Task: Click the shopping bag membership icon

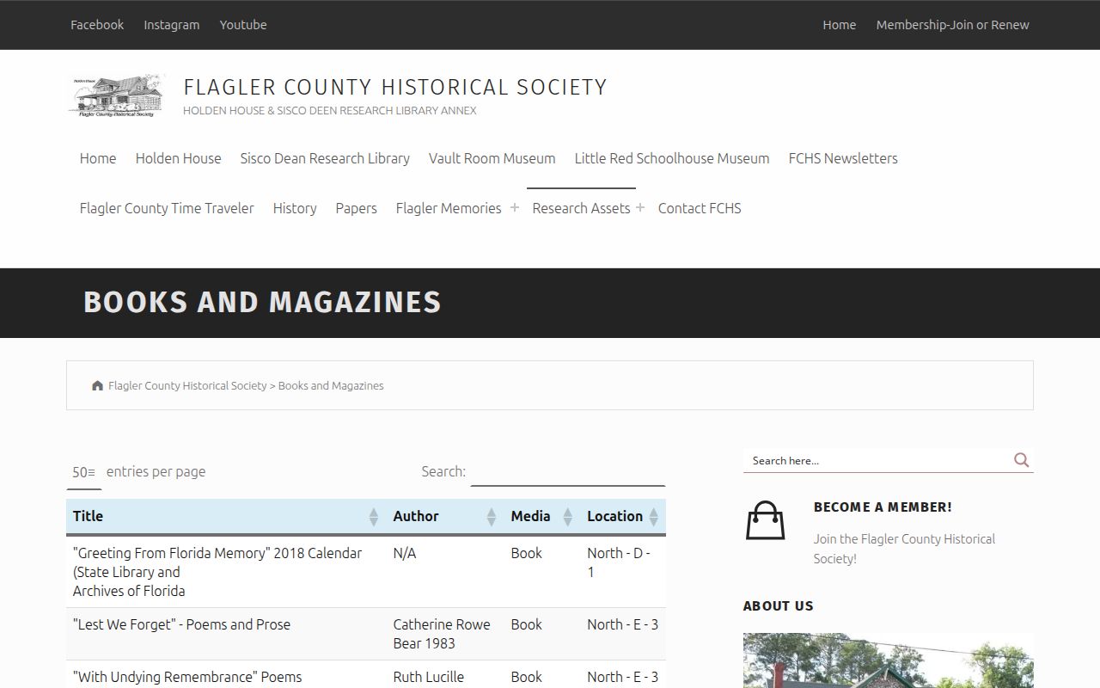Action: pyautogui.click(x=765, y=520)
